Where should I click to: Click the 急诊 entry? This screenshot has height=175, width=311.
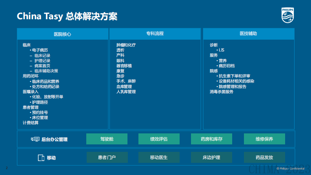pyautogui.click(x=120, y=76)
